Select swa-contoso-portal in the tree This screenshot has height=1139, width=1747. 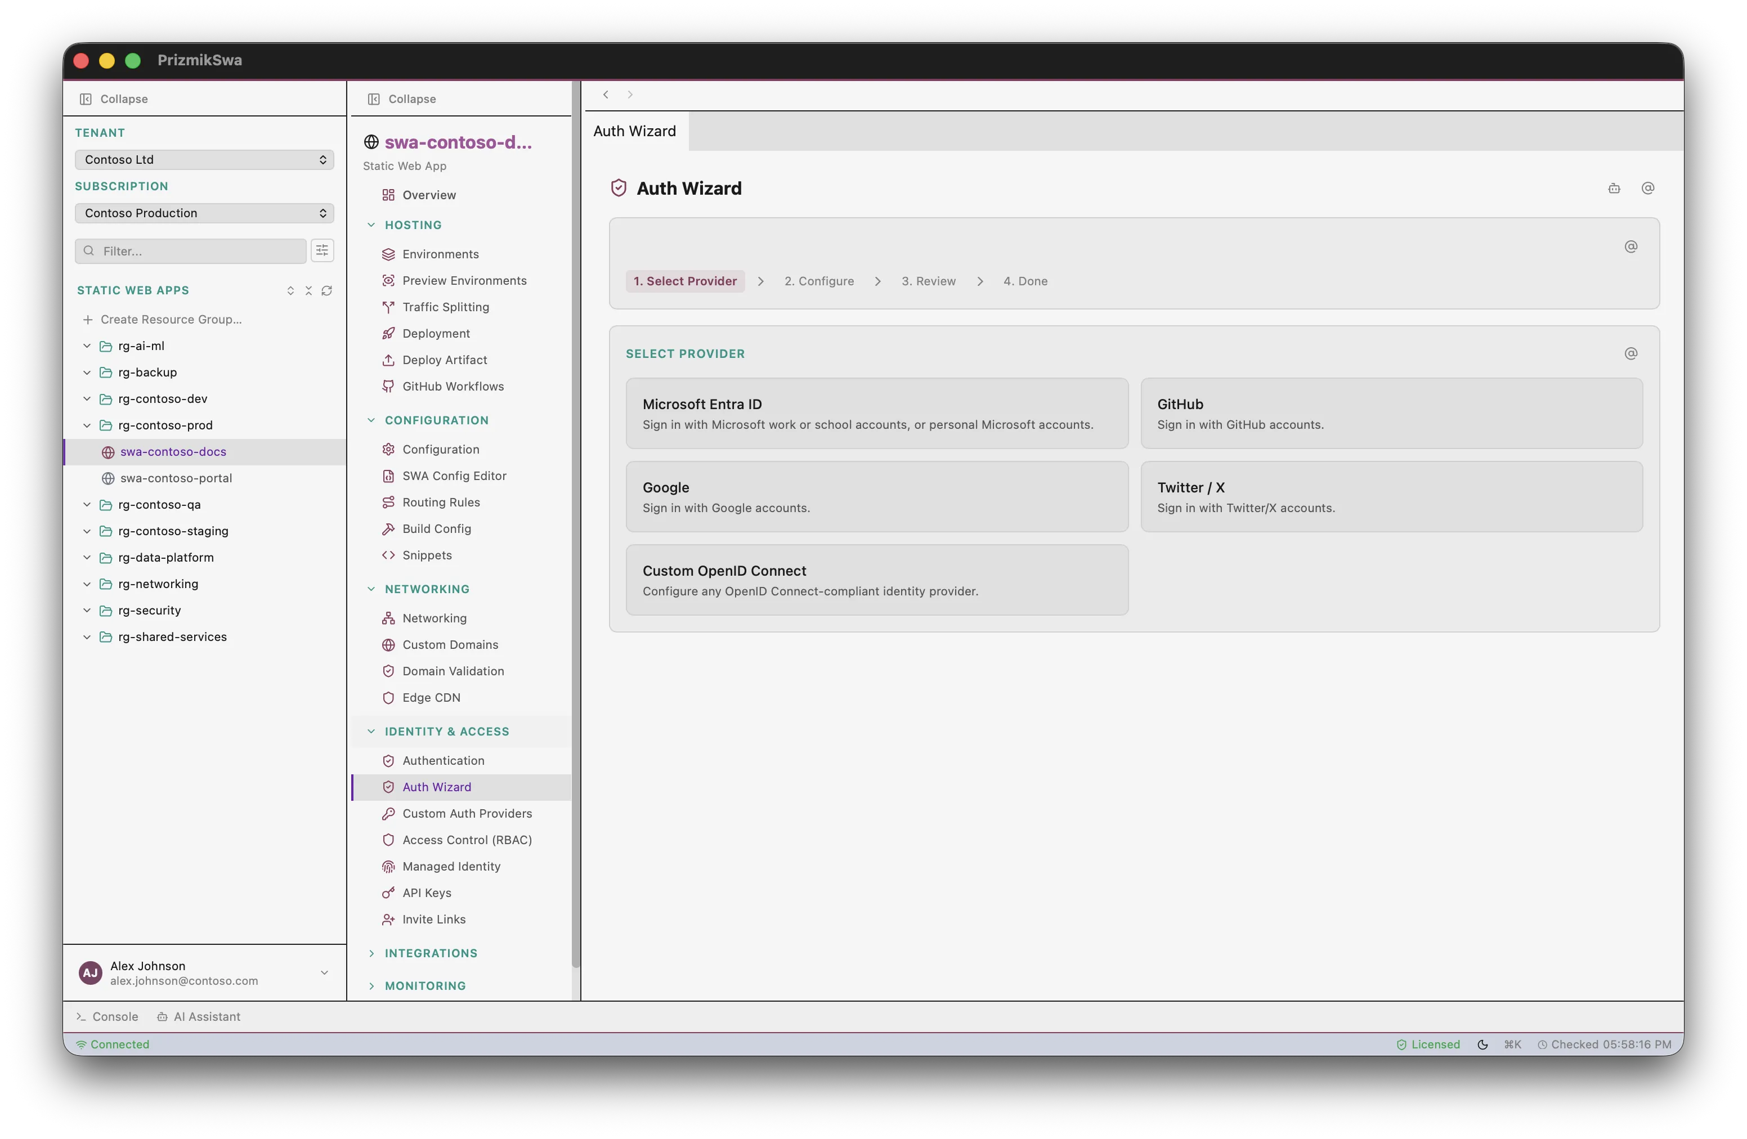point(176,478)
